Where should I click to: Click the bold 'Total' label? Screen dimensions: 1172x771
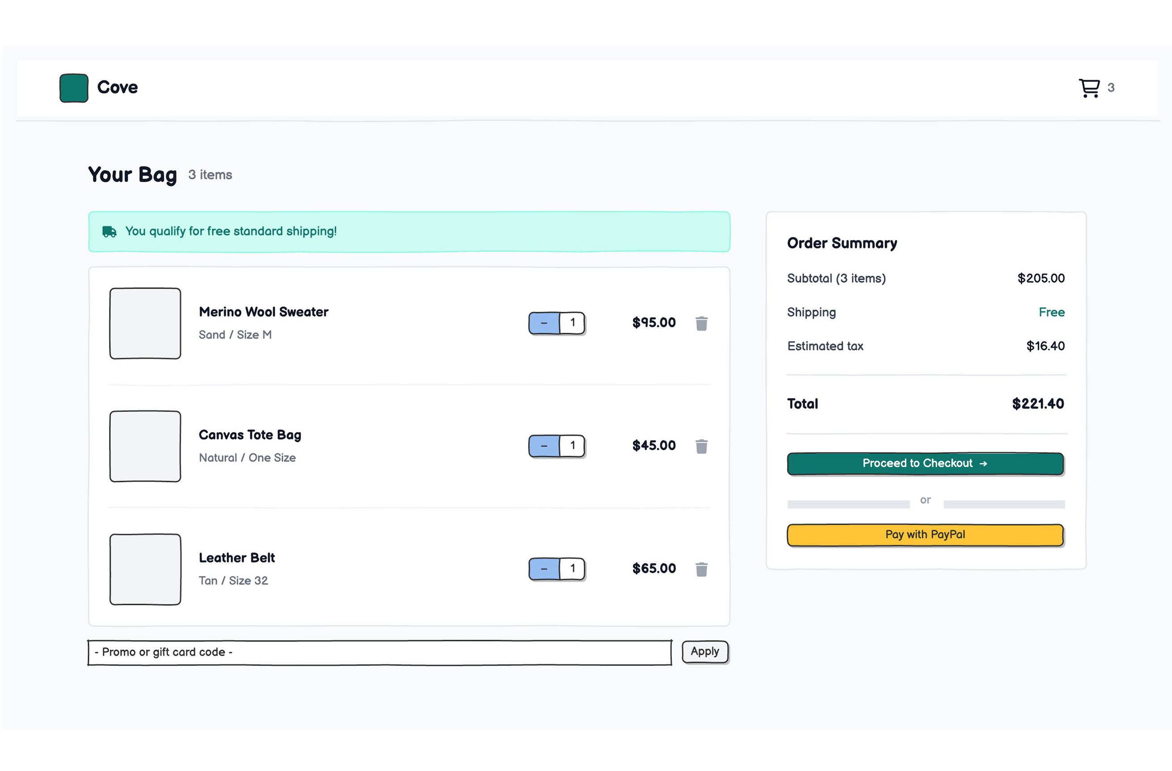[x=803, y=404]
